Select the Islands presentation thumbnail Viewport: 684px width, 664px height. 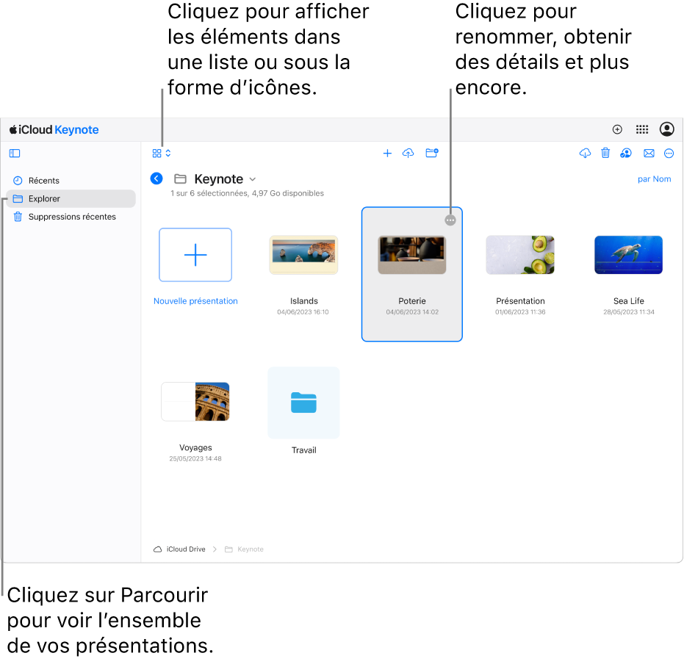tap(303, 255)
